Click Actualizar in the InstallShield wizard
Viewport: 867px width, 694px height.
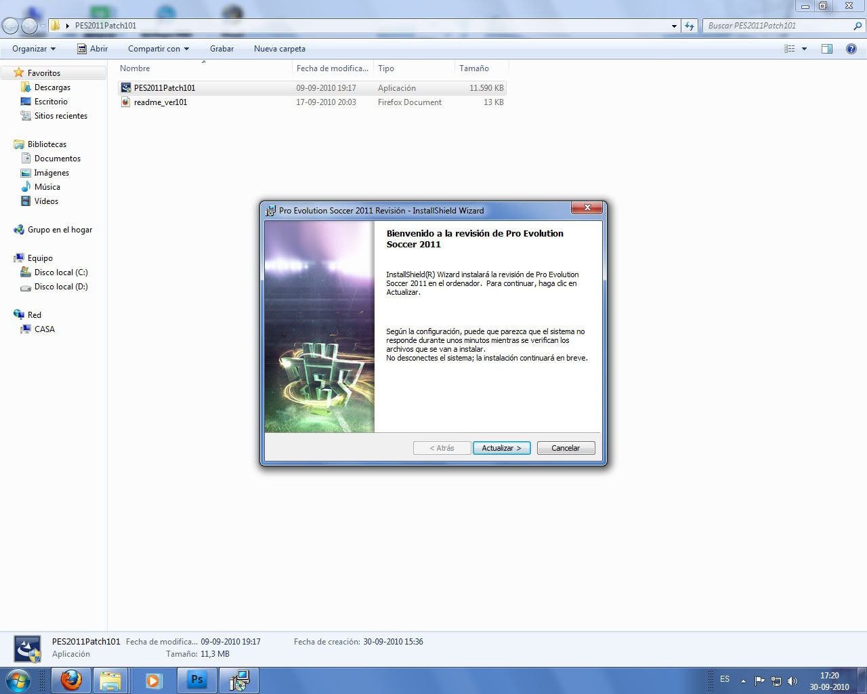click(501, 448)
